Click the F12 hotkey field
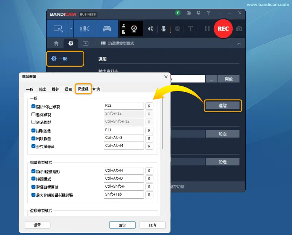Screen dimensions: 292x235 pos(124,106)
